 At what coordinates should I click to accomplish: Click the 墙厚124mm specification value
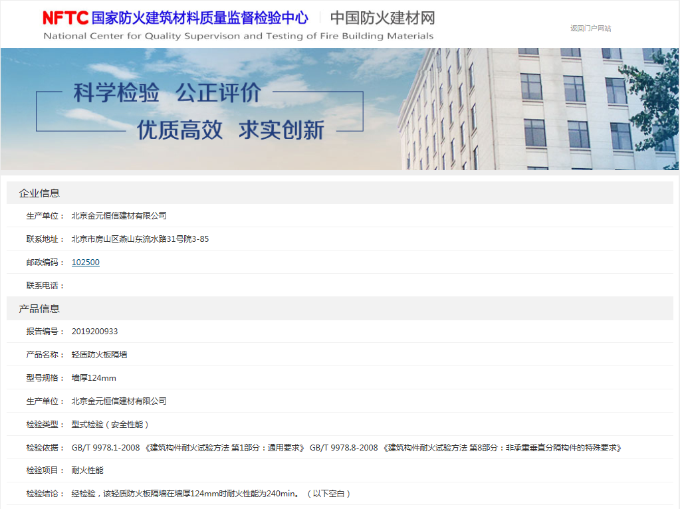tap(94, 378)
